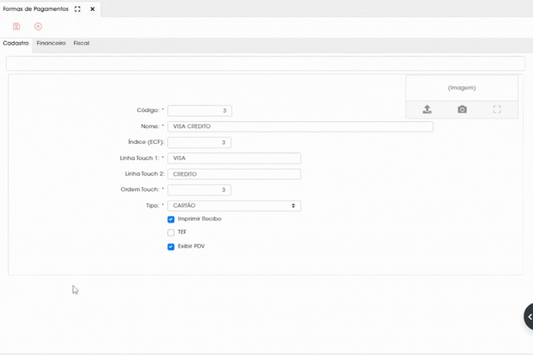
Task: Upload an image with the upload icon
Action: 427,109
